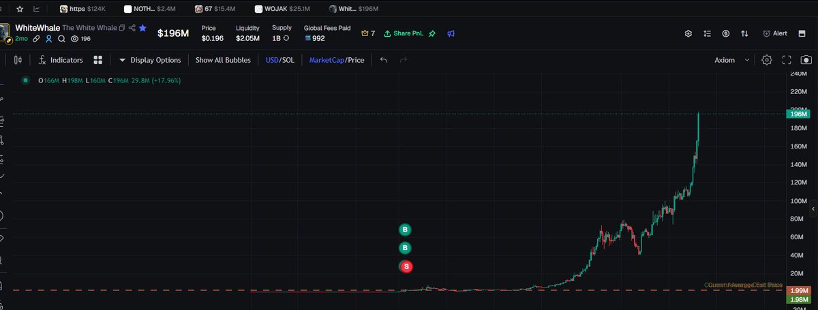Click the Liquidity $2.05M stat
Viewport: 818px width, 310px height.
pyautogui.click(x=247, y=33)
